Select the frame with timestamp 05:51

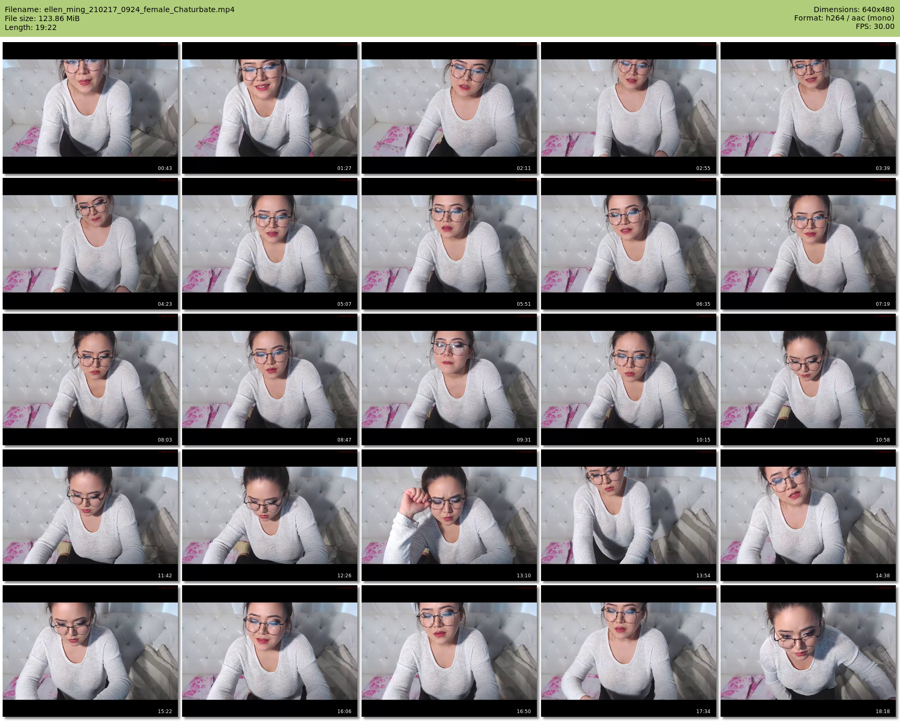tap(449, 244)
